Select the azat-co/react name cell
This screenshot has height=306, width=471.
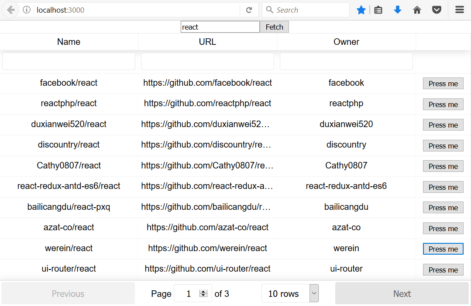pyautogui.click(x=69, y=228)
